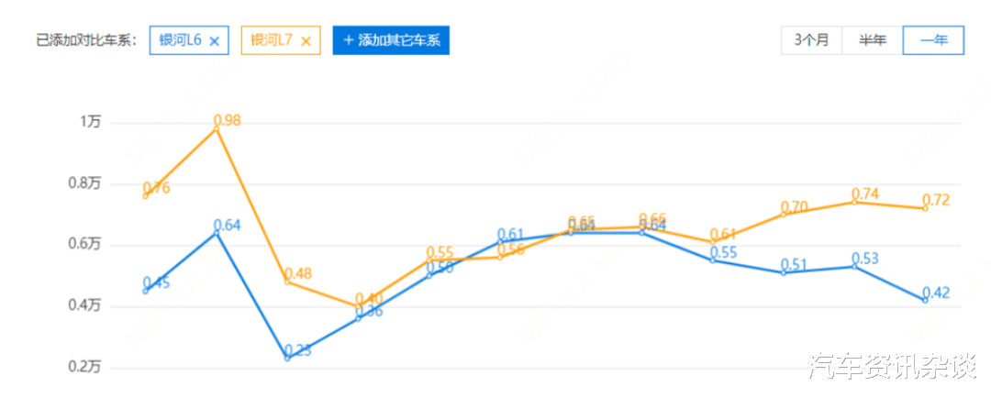The width and height of the screenshot is (991, 398).
Task: Click the blue 0.42 last data point
Action: point(925,300)
